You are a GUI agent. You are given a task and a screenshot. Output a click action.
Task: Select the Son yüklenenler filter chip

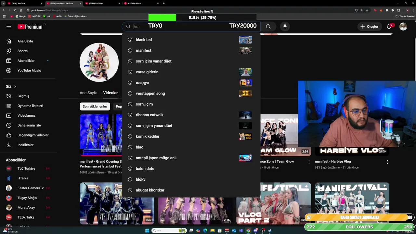(x=95, y=107)
